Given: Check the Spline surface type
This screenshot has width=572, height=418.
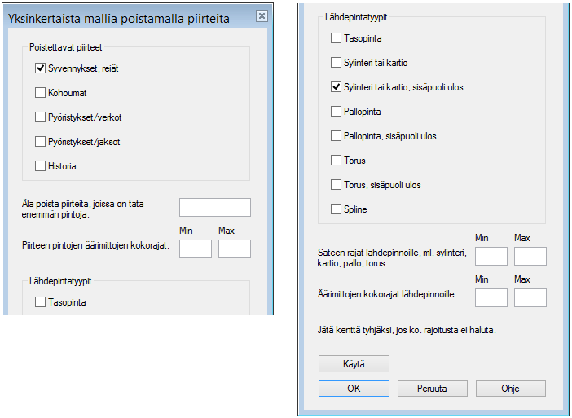Looking at the screenshot, I should tap(337, 209).
